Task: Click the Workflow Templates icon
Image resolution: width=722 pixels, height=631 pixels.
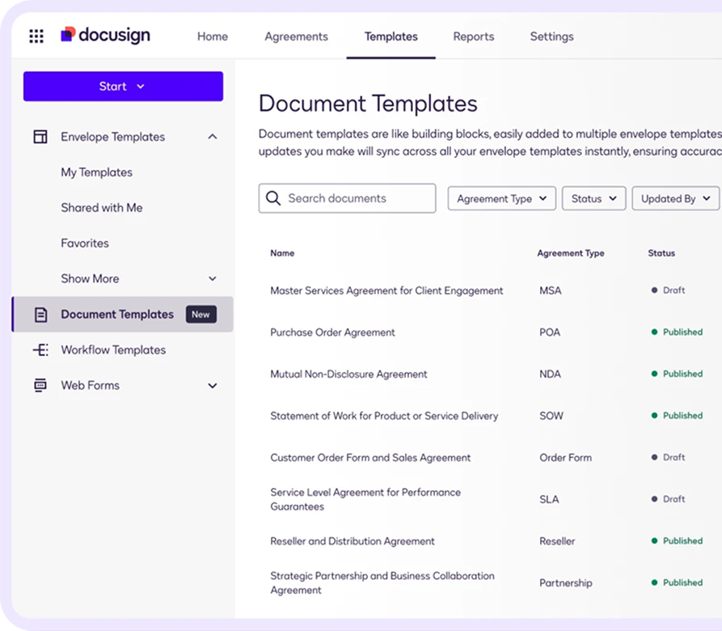Action: (40, 350)
